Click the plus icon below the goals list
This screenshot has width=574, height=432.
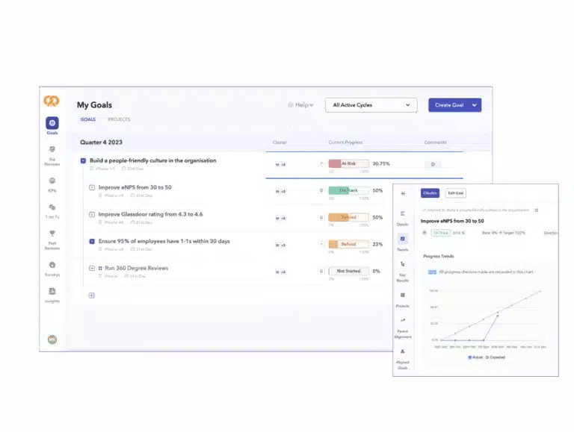click(x=91, y=295)
